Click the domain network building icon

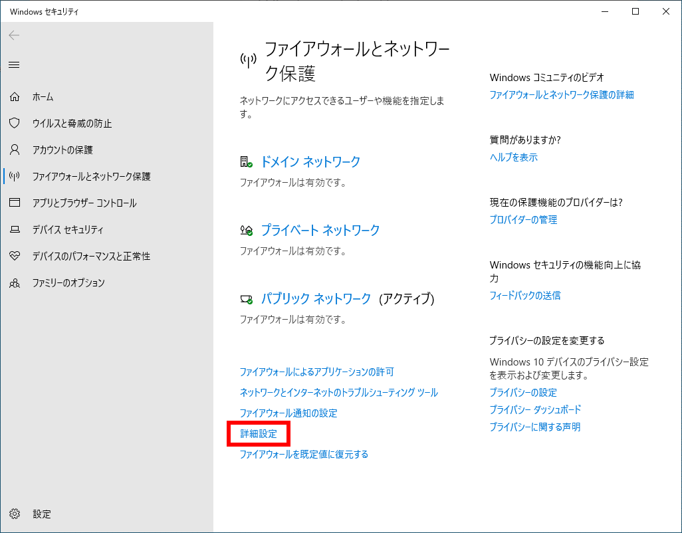(x=246, y=162)
